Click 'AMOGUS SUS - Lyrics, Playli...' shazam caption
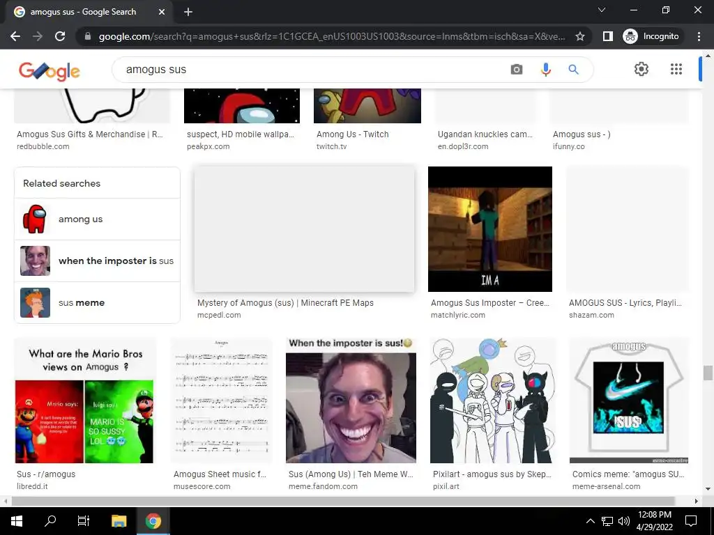This screenshot has height=535, width=714. (x=625, y=302)
